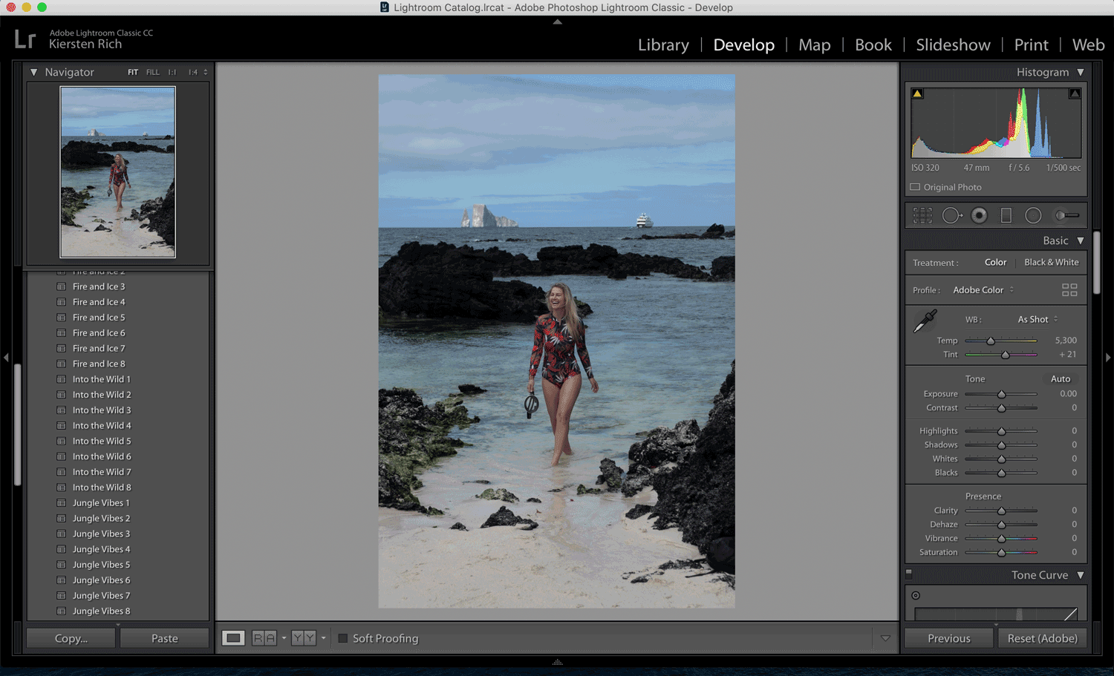The height and width of the screenshot is (676, 1114).
Task: Open the As Shot white balance dropdown
Action: (1038, 320)
